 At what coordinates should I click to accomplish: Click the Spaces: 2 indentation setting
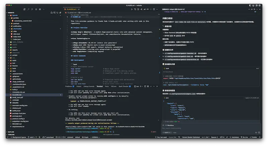pos(214,137)
